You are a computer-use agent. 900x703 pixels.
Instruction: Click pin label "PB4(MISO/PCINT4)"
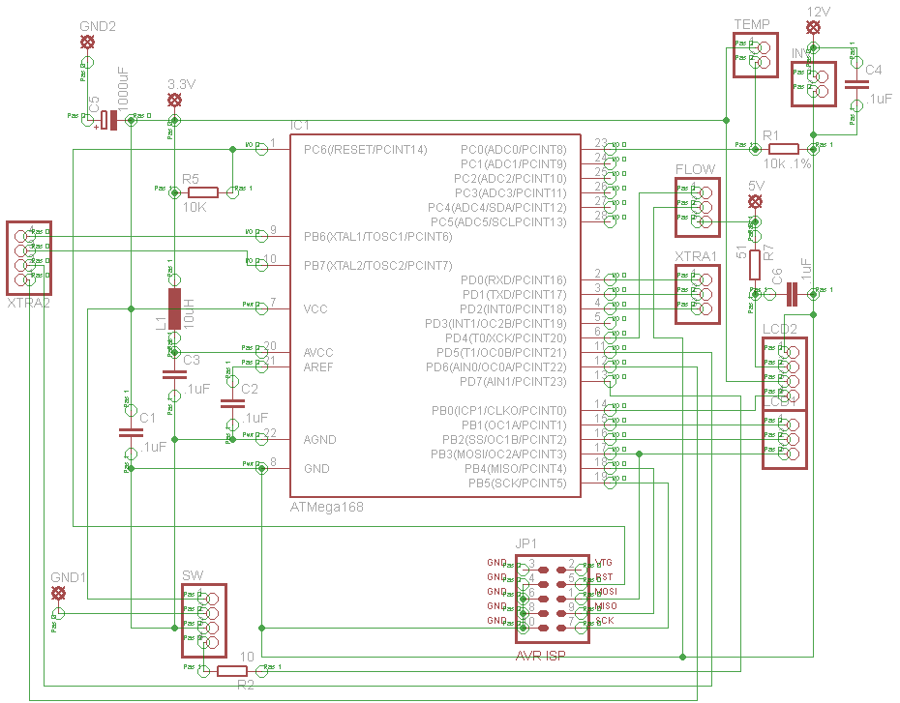point(516,469)
